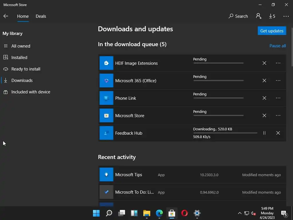
Task: Cancel the Feedback Hub download
Action: [278, 133]
